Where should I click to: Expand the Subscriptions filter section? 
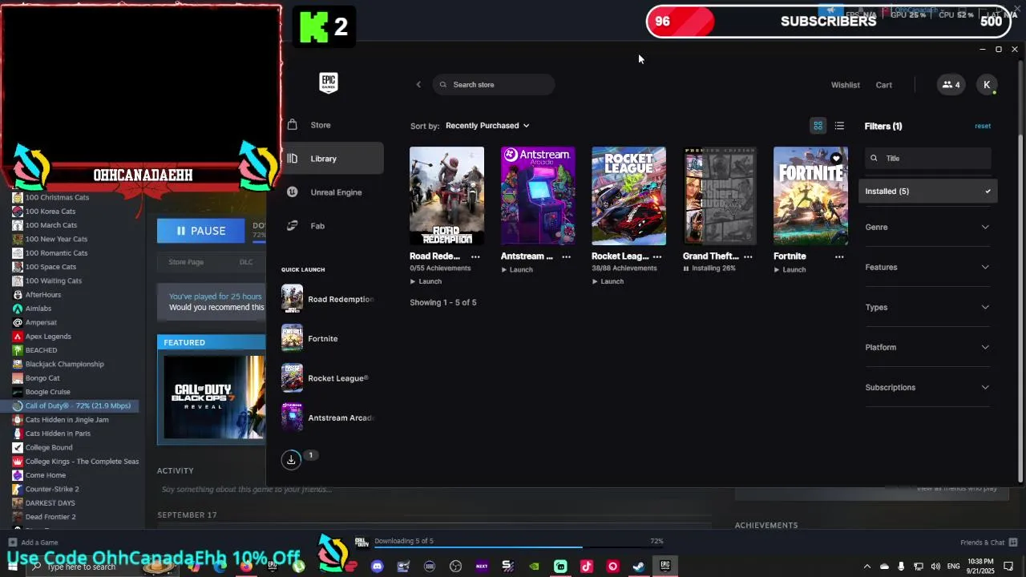tap(927, 387)
